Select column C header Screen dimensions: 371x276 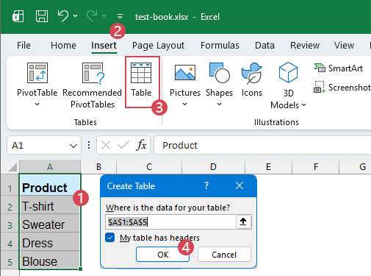(149, 167)
